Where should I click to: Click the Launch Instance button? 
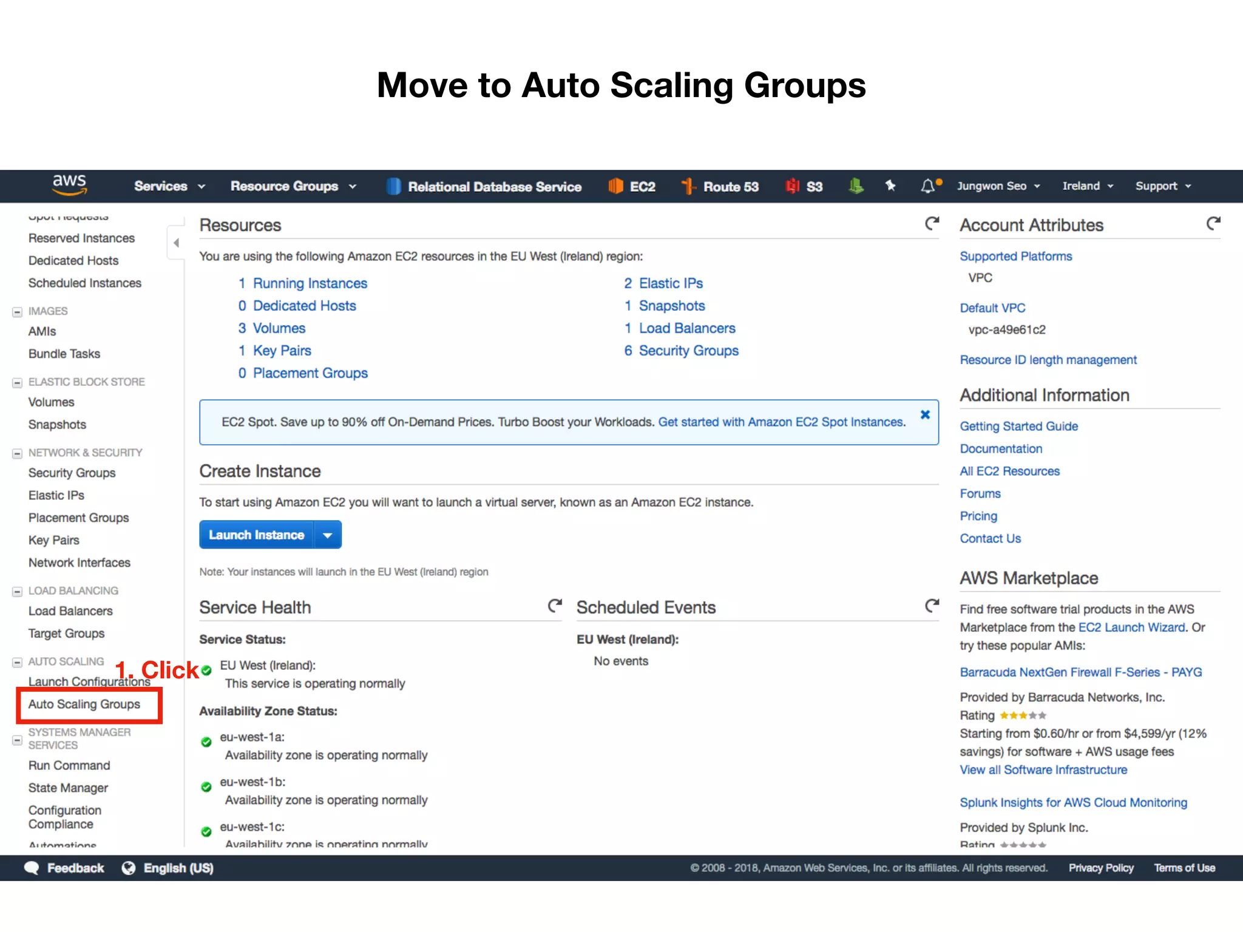256,535
